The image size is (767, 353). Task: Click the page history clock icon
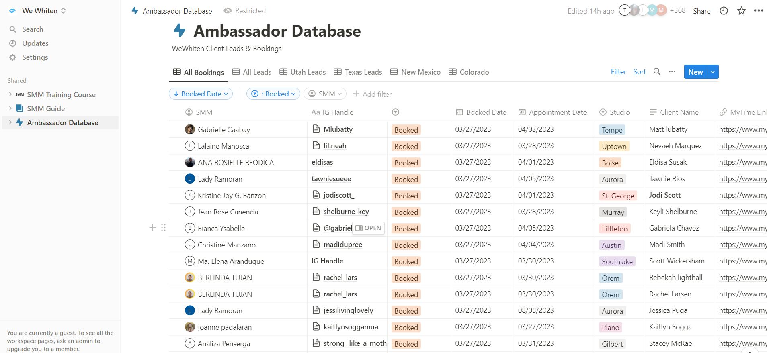coord(724,11)
